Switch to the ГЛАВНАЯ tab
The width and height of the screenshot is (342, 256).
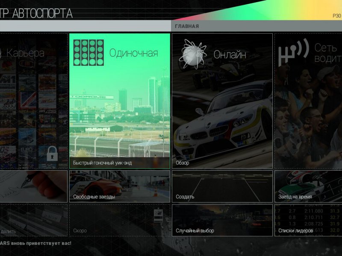[x=187, y=26]
